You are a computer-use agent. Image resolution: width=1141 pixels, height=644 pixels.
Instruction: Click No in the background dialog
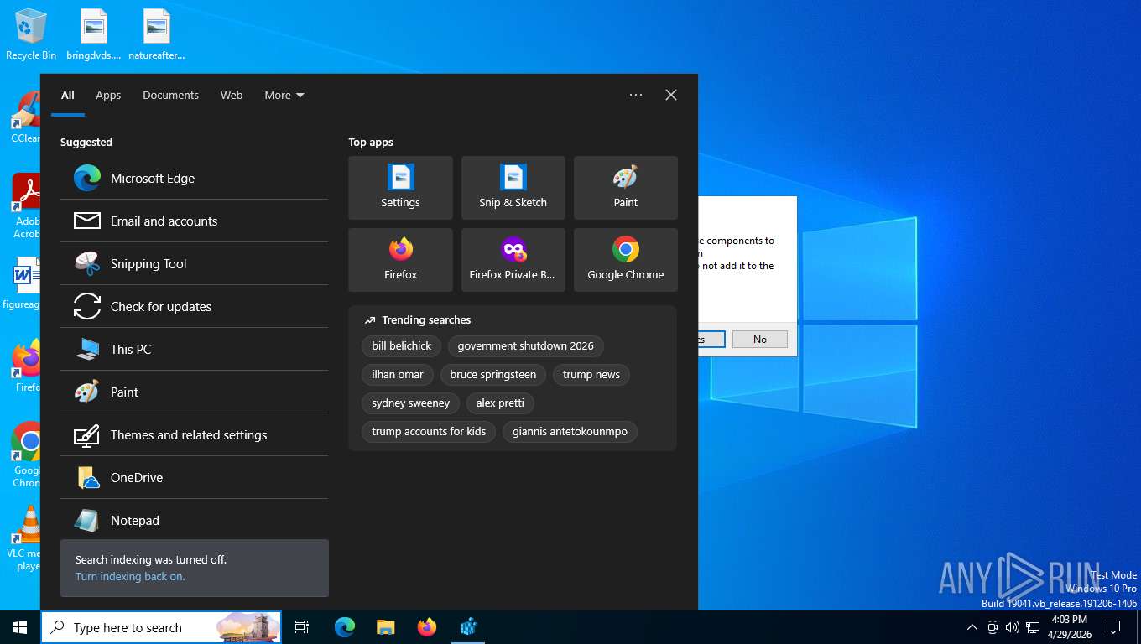tap(759, 339)
